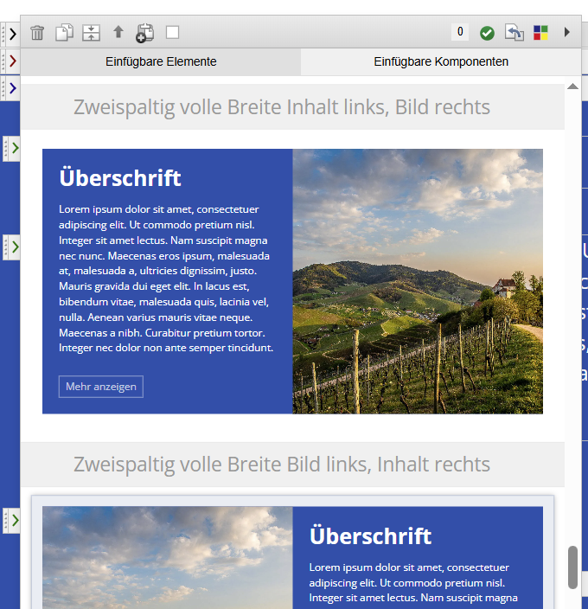Viewport: 588px width, 609px height.
Task: Click the scroll-up arrow of the component list
Action: [x=572, y=87]
